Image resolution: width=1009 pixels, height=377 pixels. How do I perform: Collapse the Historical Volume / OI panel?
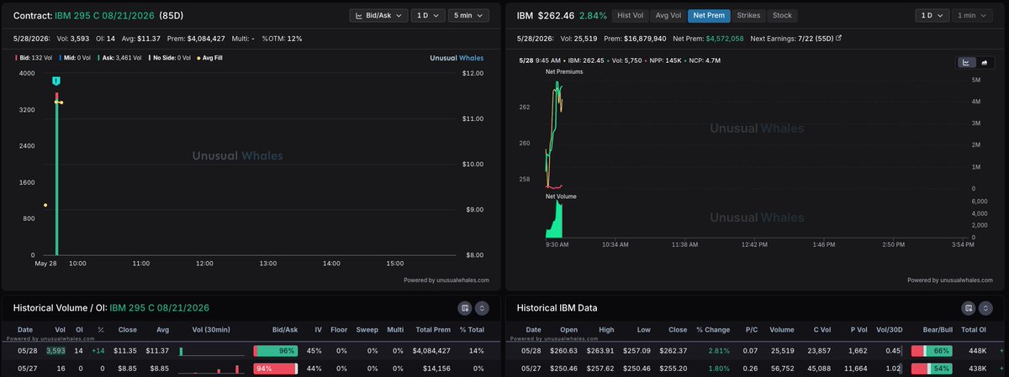482,308
